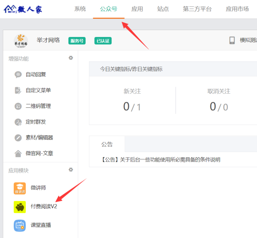Click the 取消关注 label
Screen dimensions: 257x238
[219, 91]
